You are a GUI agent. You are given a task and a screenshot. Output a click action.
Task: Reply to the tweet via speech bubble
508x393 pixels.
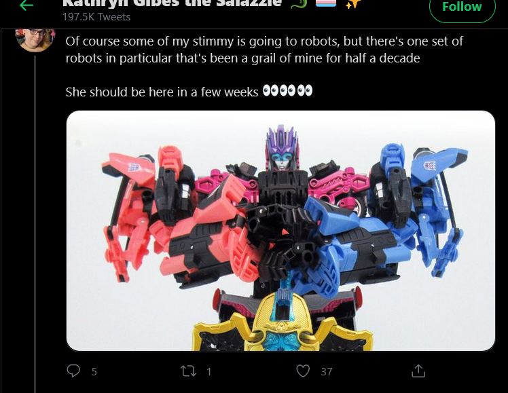73,371
